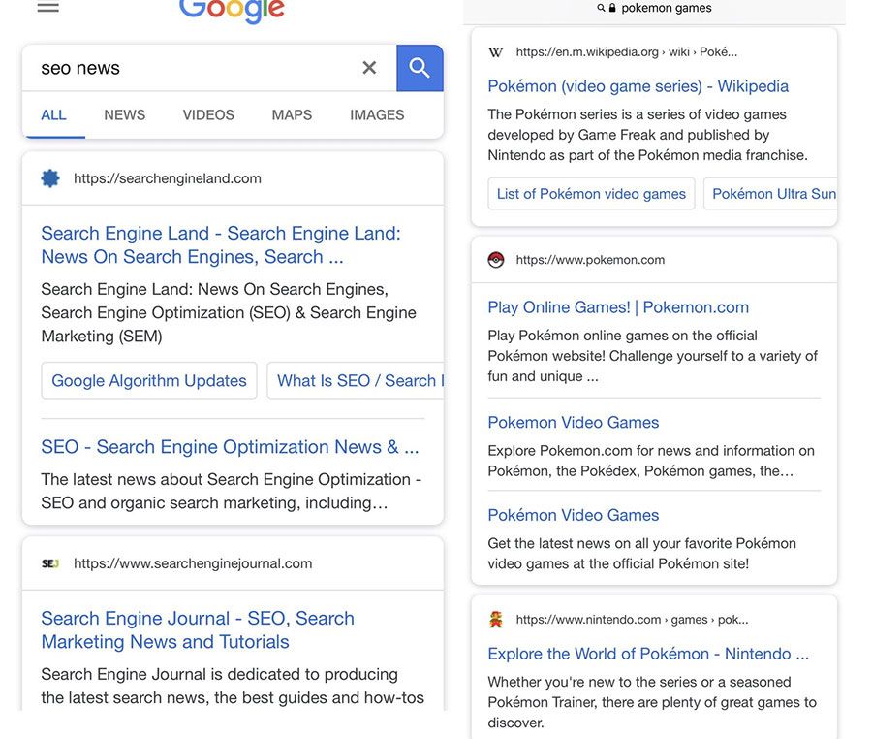Click the Poké Ball favicon next to pokemon.com
The height and width of the screenshot is (739, 872).
tap(497, 260)
